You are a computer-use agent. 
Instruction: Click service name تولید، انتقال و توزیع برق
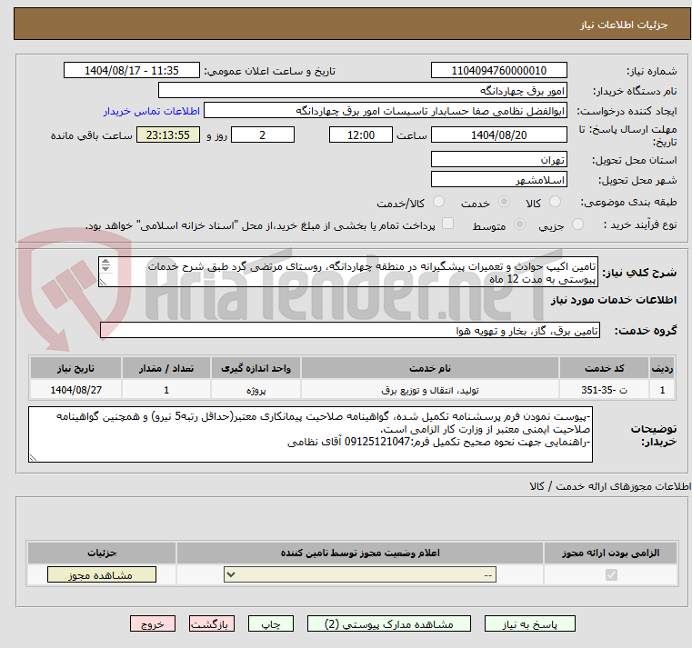tap(430, 390)
